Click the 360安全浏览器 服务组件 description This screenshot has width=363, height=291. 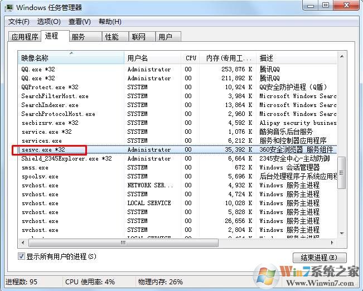click(x=296, y=149)
